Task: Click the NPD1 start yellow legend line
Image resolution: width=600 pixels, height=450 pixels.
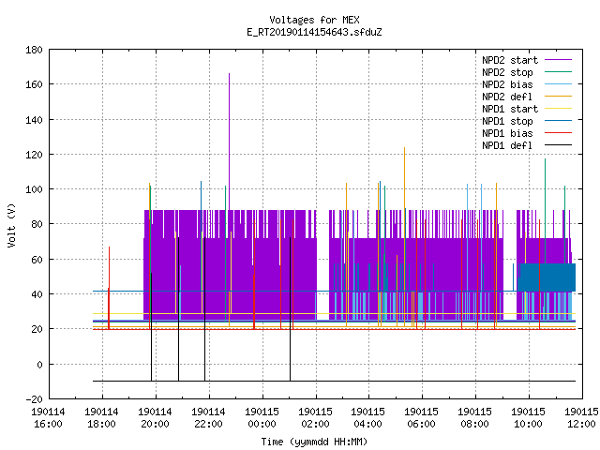Action: coord(558,109)
